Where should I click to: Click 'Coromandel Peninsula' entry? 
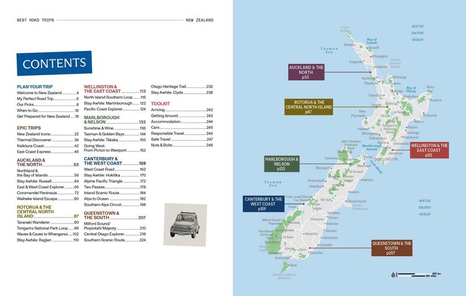coord(48,193)
